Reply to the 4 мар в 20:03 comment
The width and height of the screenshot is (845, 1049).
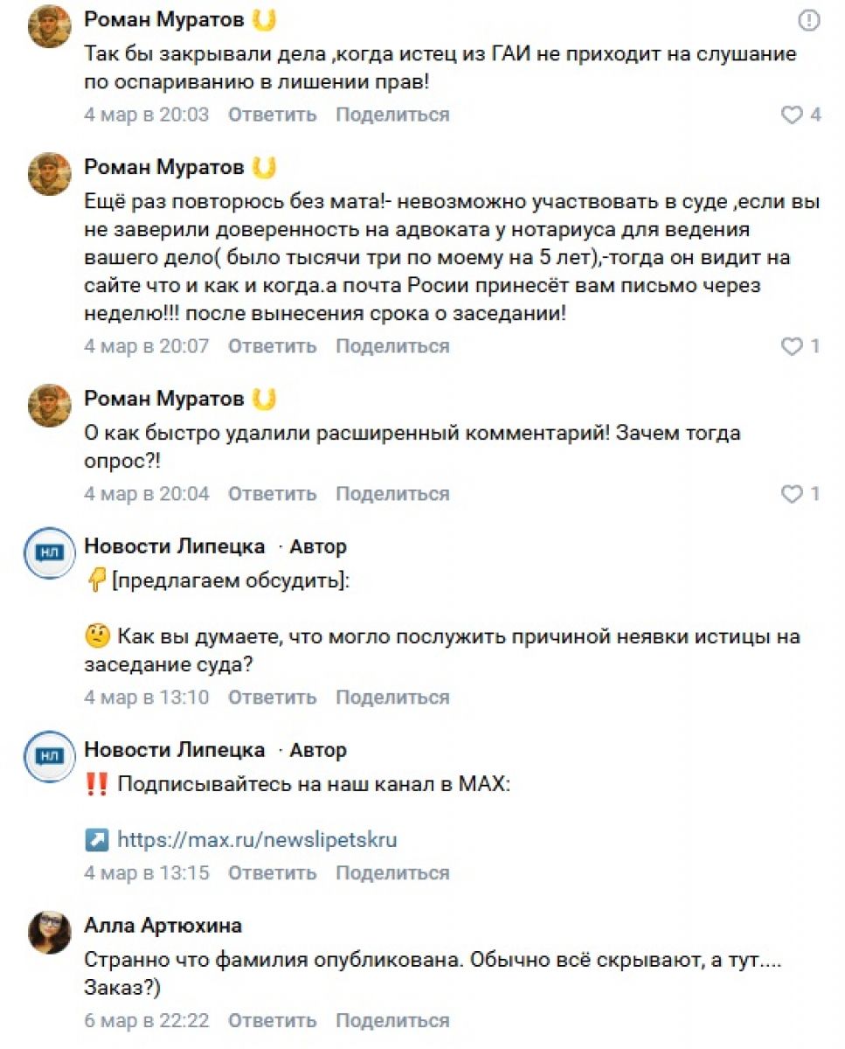tap(272, 115)
